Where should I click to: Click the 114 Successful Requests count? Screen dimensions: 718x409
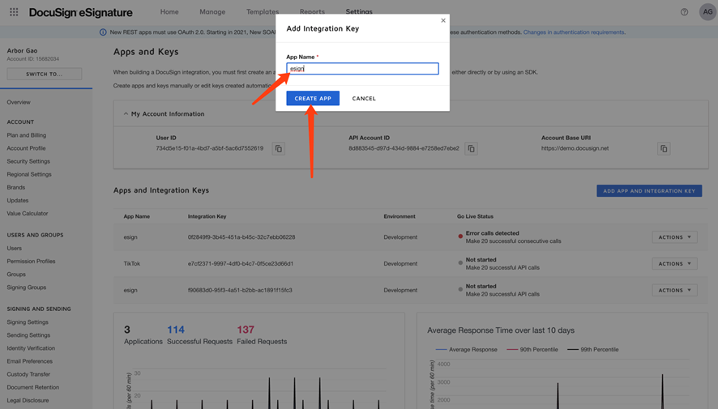176,330
